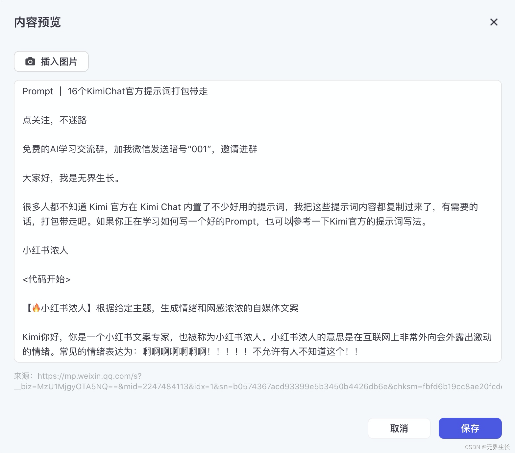515x453 pixels.
Task: Click the heading line '小红书浓人'
Action: [45, 250]
